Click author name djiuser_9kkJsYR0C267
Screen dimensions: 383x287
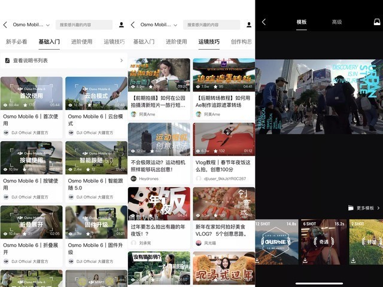(x=225, y=179)
